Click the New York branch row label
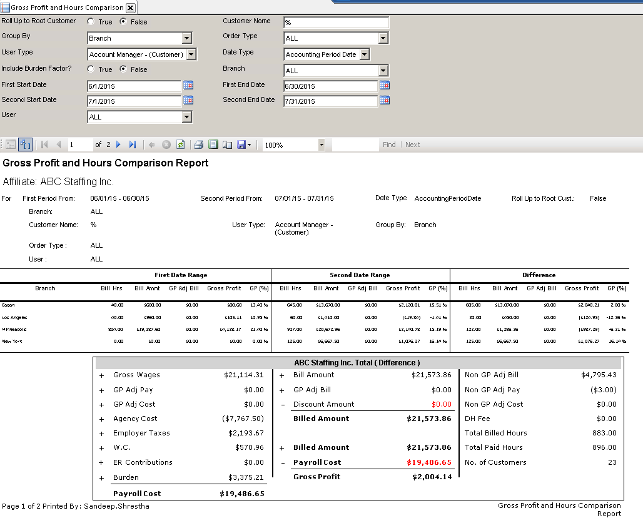This screenshot has height=518, width=643. click(12, 341)
